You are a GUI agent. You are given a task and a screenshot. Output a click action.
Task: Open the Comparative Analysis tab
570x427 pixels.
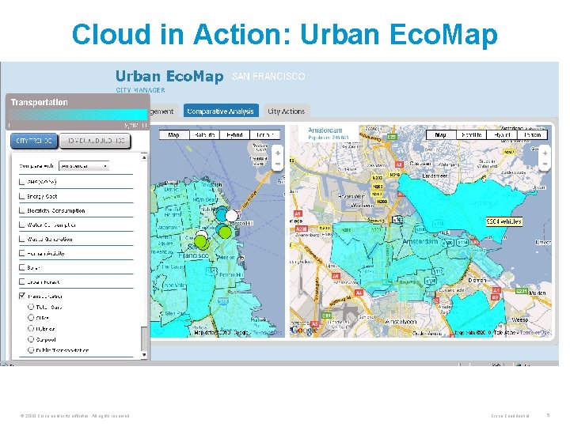point(221,111)
